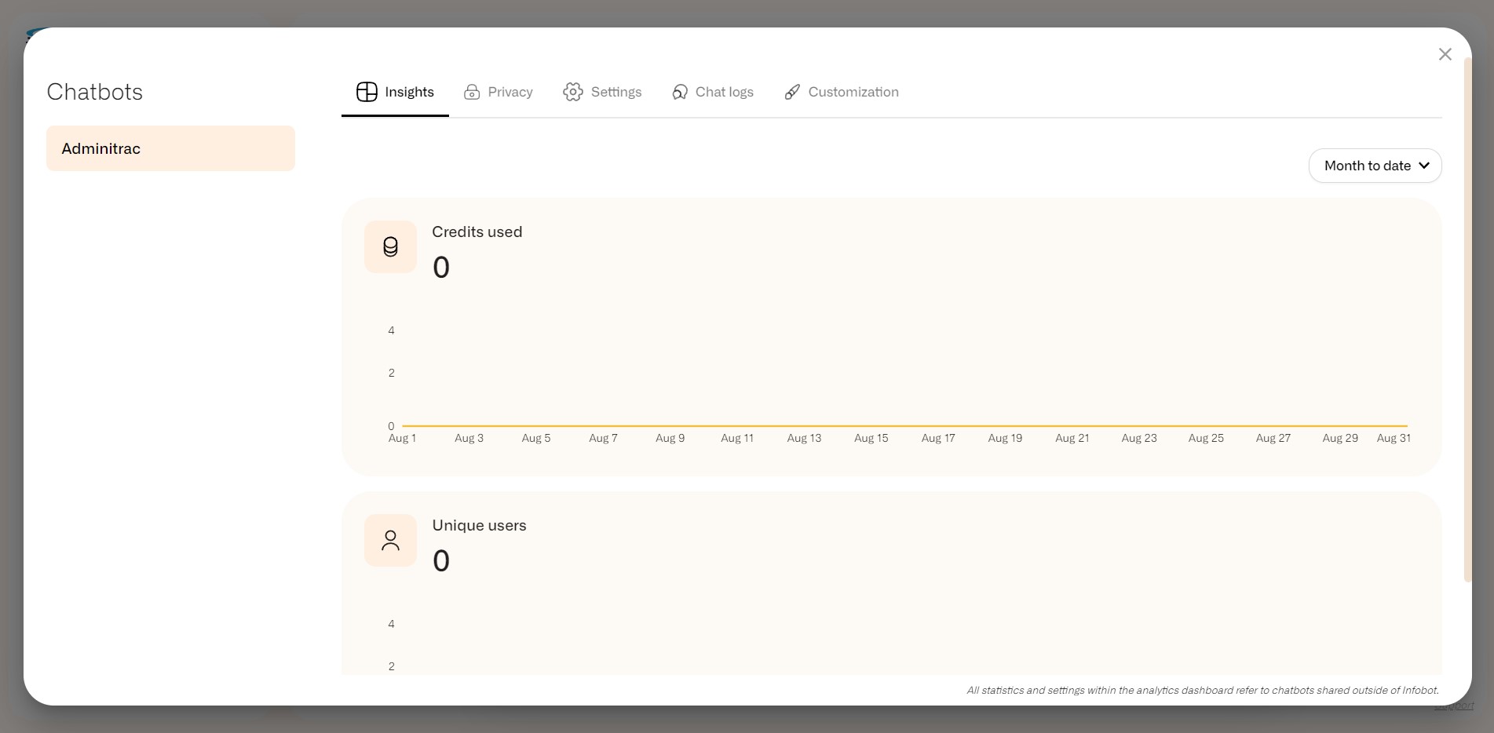
Task: Click the Chat logs headset icon
Action: pos(680,92)
